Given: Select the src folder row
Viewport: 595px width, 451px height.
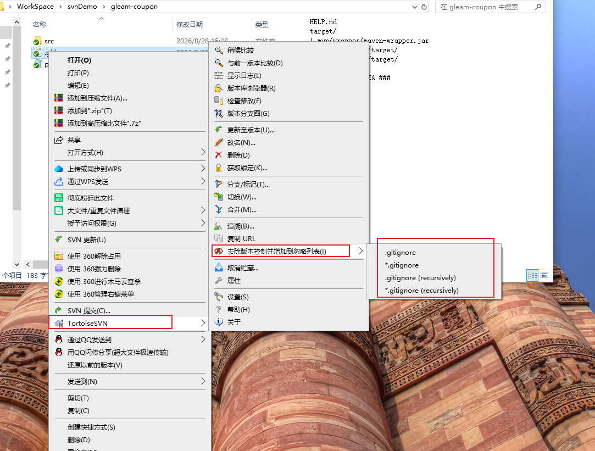Looking at the screenshot, I should [x=49, y=41].
